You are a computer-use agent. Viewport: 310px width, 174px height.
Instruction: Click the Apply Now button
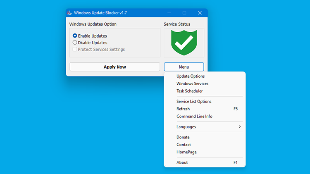[114, 67]
